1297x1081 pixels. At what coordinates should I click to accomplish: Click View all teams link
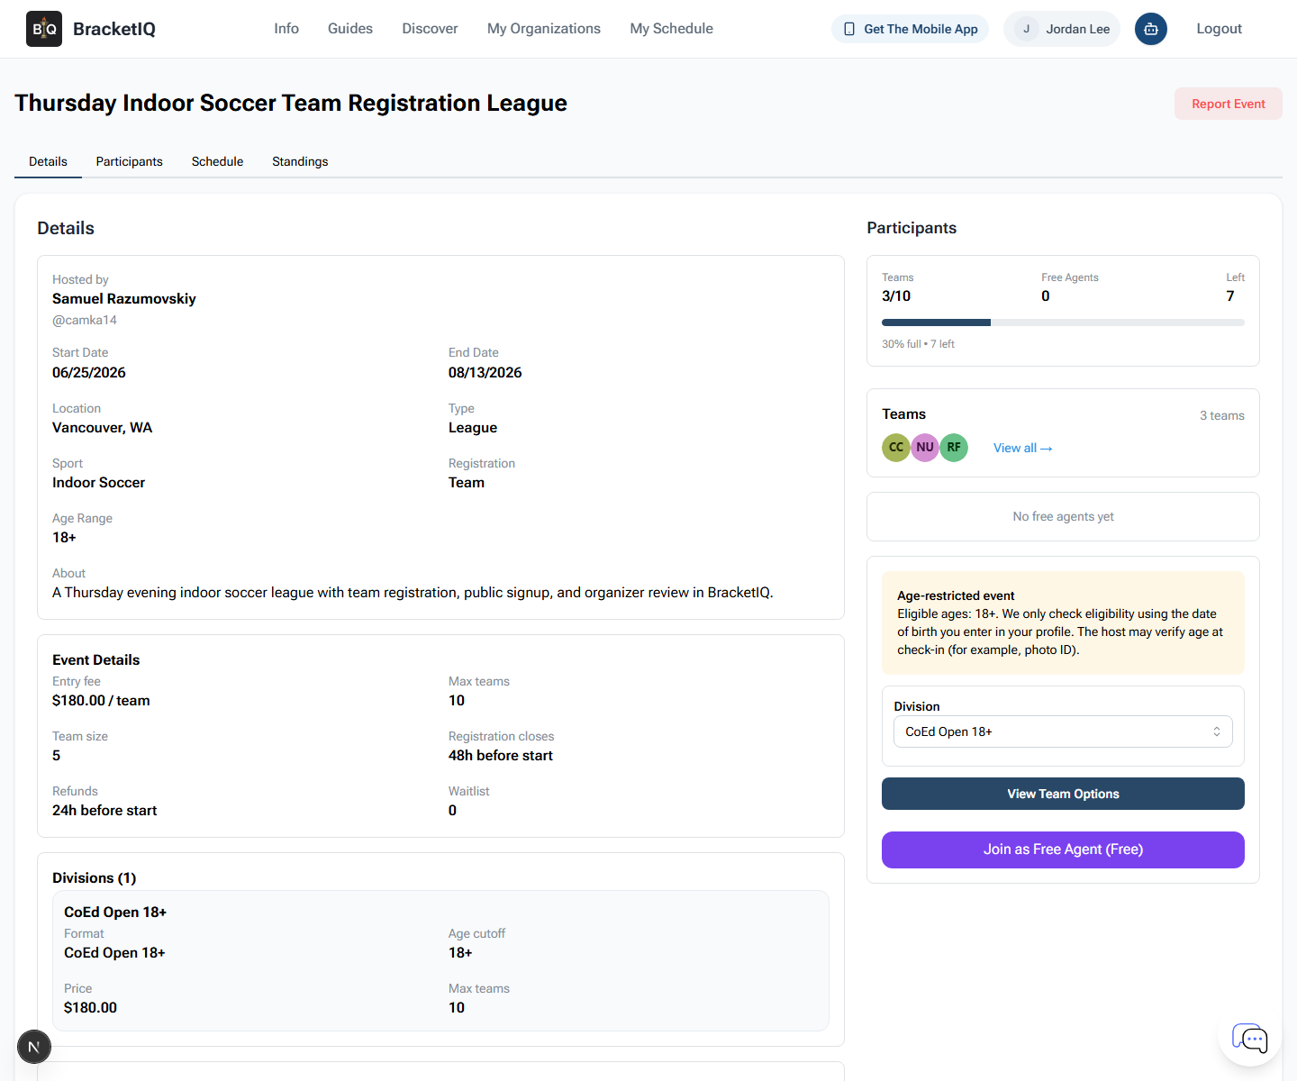pos(1022,448)
